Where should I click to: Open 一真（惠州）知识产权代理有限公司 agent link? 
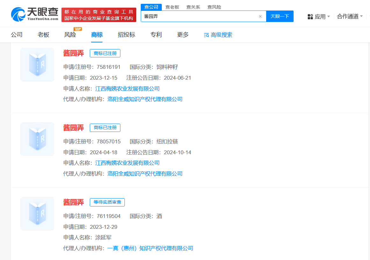pos(150,248)
